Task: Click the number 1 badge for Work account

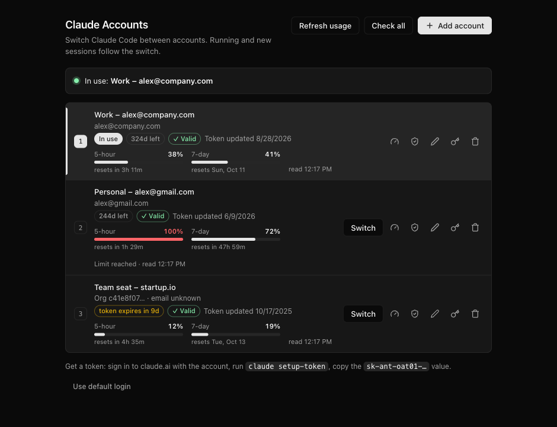Action: point(81,142)
